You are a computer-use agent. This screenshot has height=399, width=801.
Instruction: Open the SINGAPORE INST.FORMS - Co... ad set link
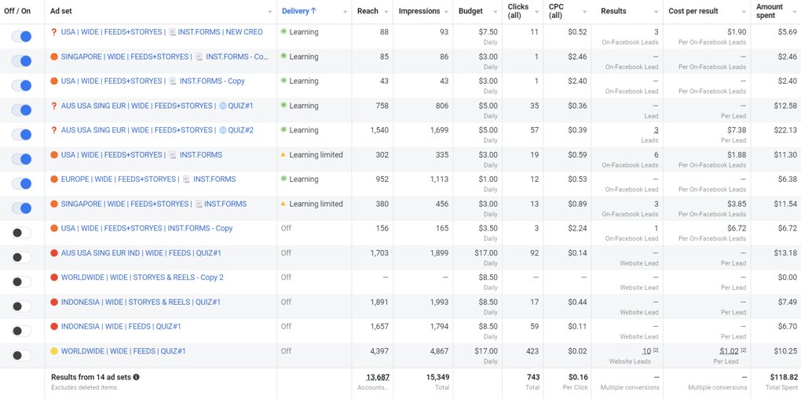pyautogui.click(x=165, y=56)
